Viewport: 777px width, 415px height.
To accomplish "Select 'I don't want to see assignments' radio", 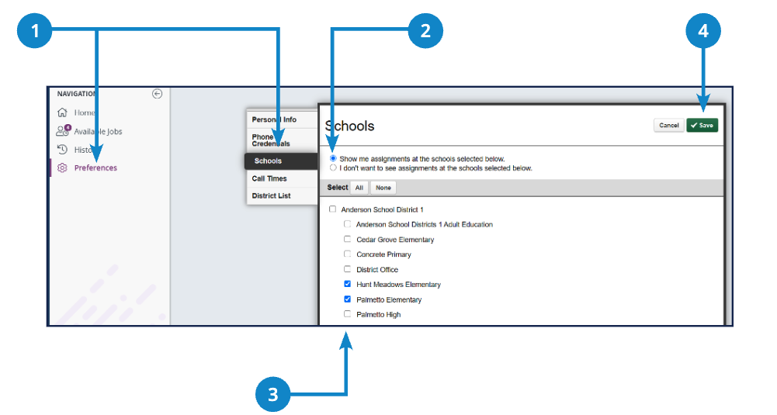I will [333, 168].
